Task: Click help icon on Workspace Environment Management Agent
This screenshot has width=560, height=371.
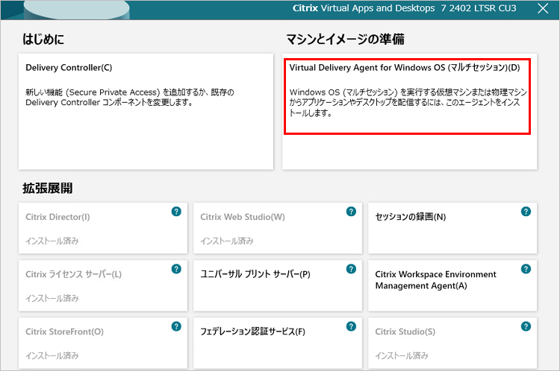Action: [526, 269]
